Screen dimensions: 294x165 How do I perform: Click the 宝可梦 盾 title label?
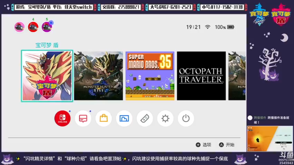(47, 45)
